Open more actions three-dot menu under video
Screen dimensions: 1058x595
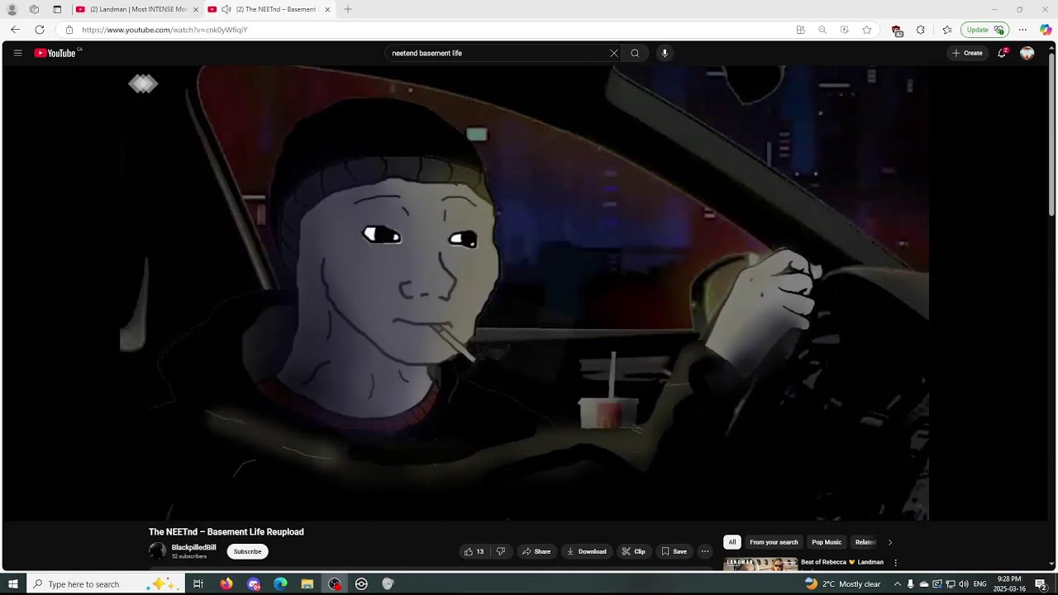(x=705, y=551)
